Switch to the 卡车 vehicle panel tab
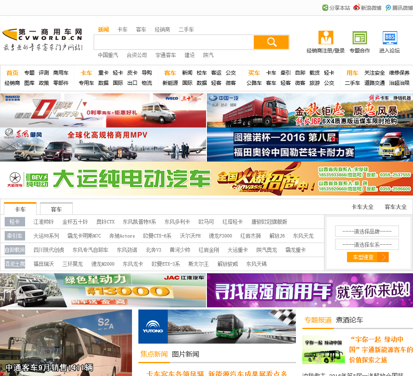413x376 pixels. [20, 209]
